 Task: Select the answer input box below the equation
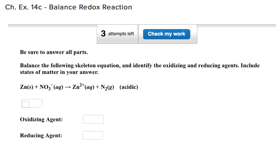tap(36, 103)
